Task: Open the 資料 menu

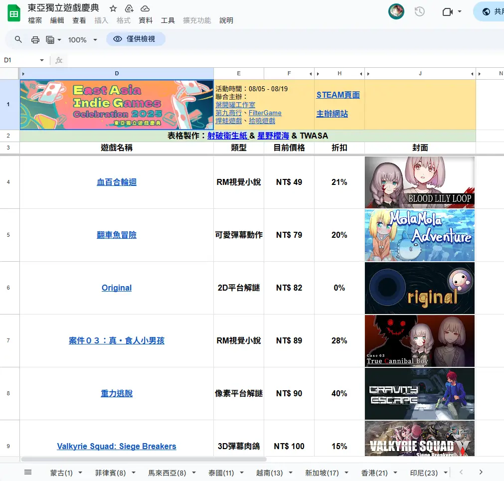Action: [146, 20]
